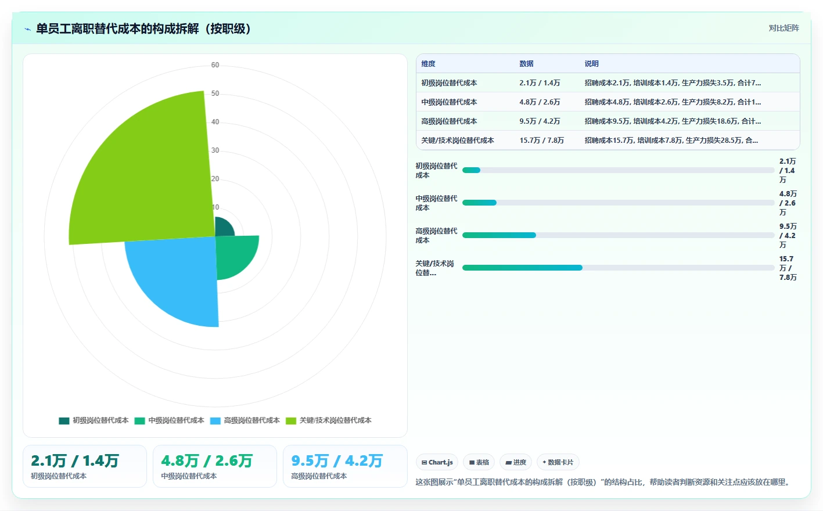This screenshot has width=823, height=511.
Task: Select the 表格 tag
Action: click(479, 462)
